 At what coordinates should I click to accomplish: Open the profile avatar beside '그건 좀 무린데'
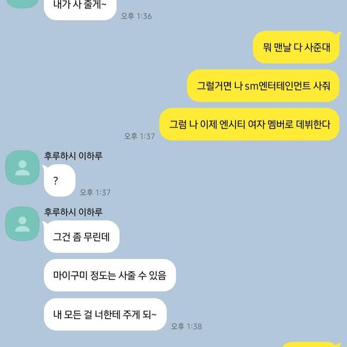click(23, 224)
